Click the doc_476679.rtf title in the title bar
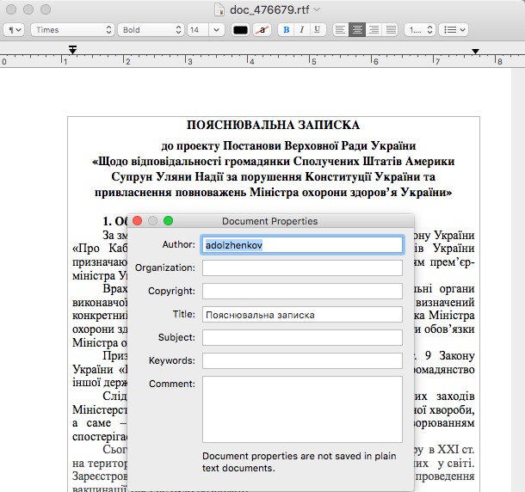The height and width of the screenshot is (492, 525). 270,9
